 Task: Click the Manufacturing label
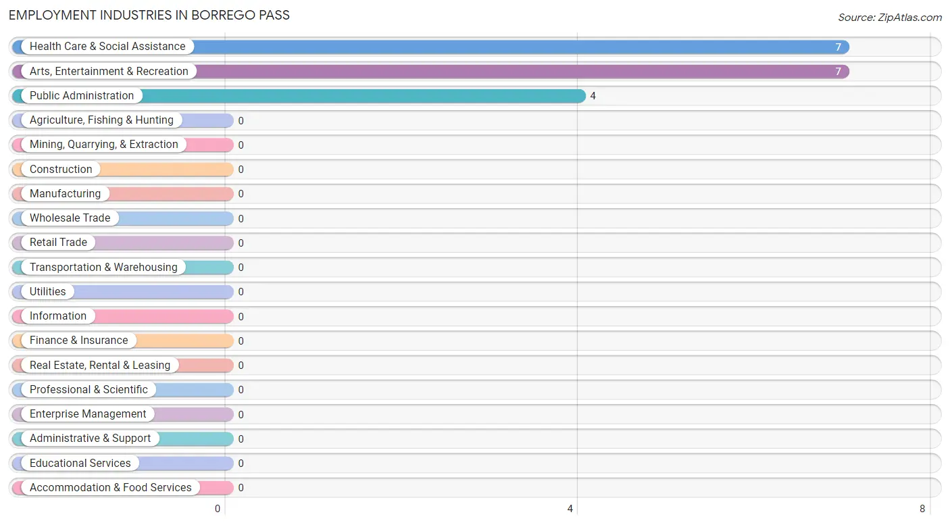[65, 194]
